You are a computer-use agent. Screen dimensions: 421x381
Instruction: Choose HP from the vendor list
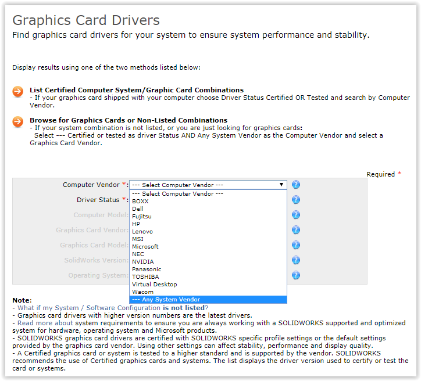click(x=208, y=224)
